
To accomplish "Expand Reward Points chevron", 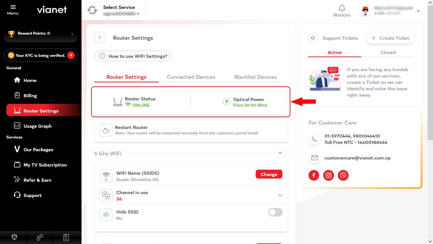I will coord(72,34).
